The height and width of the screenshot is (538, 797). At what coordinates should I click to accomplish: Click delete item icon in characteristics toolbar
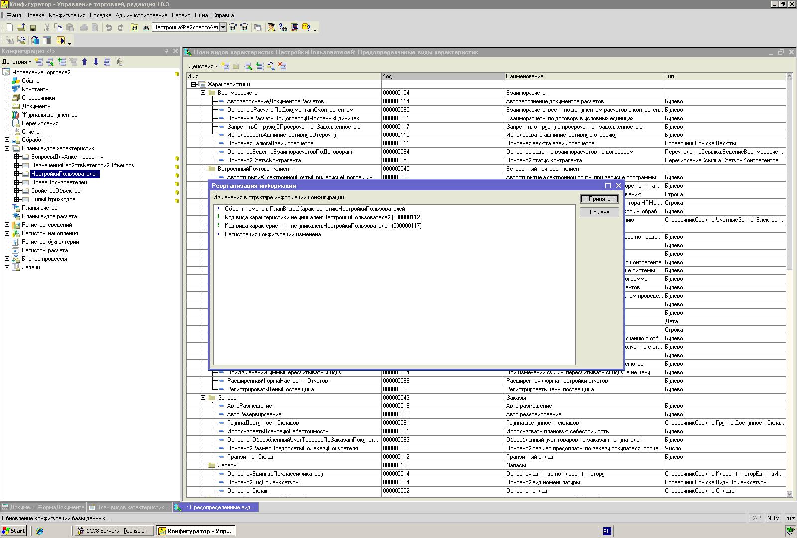click(282, 66)
